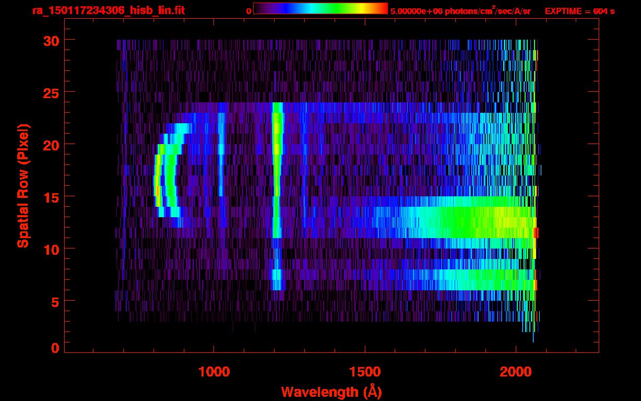This screenshot has width=641, height=401.
Task: Click the 5.00000e+06 photons/cm²/sec/A/sr label
Action: [x=460, y=10]
